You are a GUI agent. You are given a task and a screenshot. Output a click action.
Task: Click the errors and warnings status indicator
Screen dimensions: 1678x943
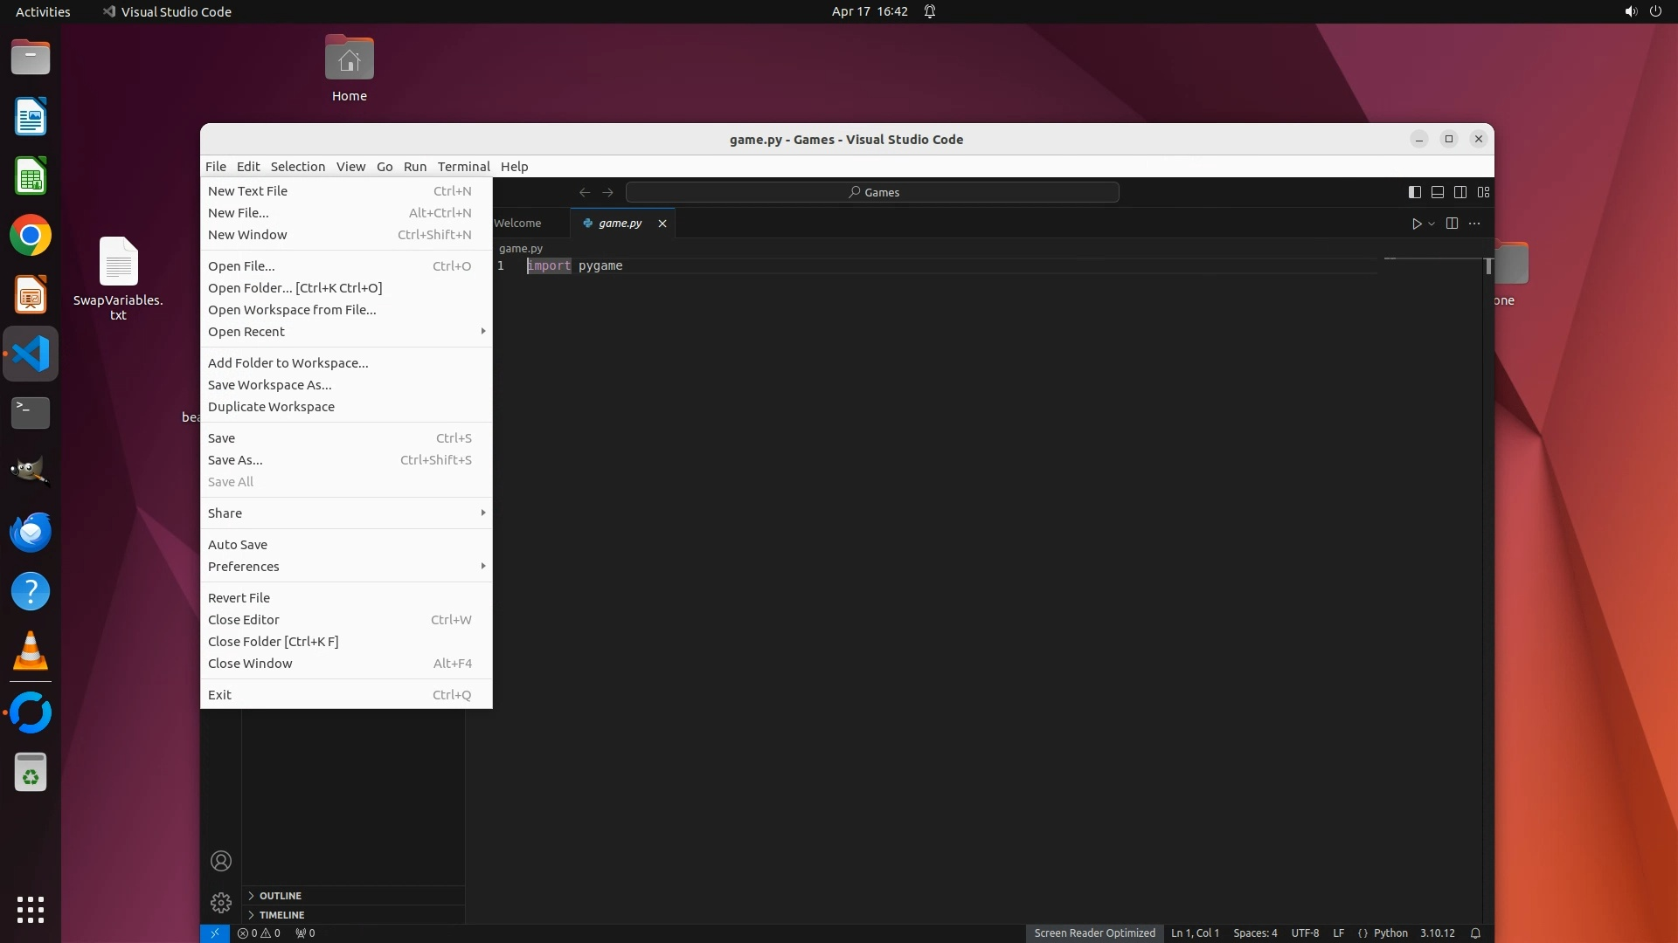[x=259, y=933]
